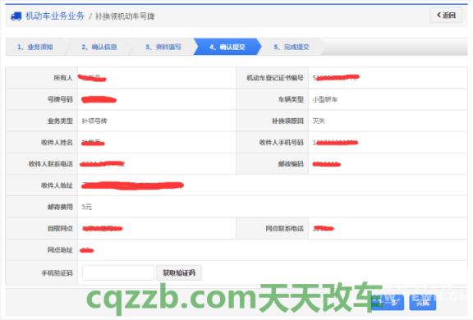Screen dimensions: 473x320
Task: Click the 车辆类型 label
Action: [291, 99]
